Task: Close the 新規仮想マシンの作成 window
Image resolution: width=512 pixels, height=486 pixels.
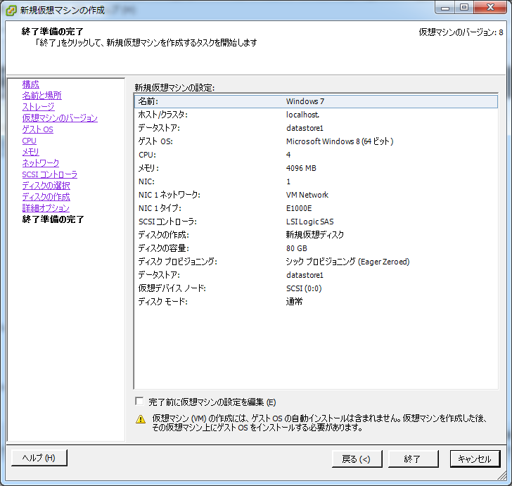Action: click(x=490, y=8)
